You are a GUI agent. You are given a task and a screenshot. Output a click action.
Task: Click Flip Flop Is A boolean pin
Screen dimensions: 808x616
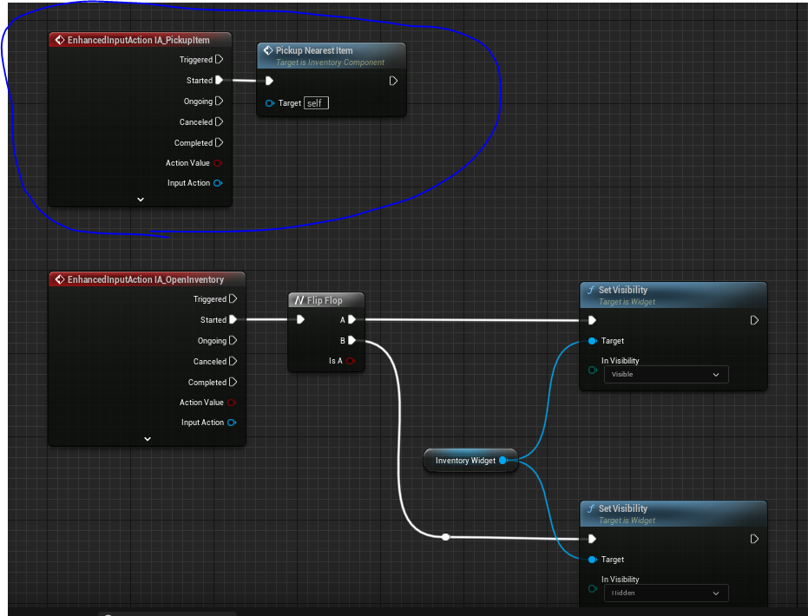point(351,361)
